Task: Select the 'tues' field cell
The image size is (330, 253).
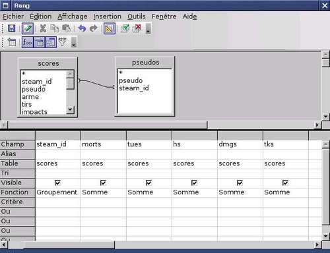Action: 149,144
